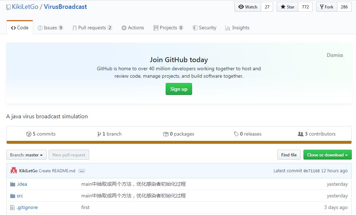The height and width of the screenshot is (215, 356).
Task: Click the repository book icon
Action: (8, 7)
